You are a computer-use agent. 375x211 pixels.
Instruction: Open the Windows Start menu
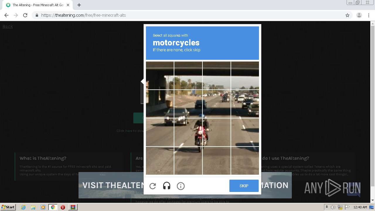click(x=8, y=207)
